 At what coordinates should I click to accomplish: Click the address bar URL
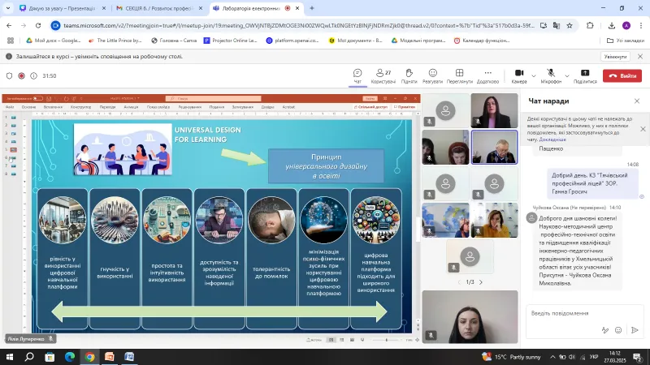pos(298,26)
